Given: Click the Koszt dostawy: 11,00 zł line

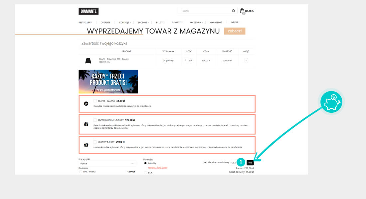Looking at the screenshot, I should pyautogui.click(x=241, y=172).
